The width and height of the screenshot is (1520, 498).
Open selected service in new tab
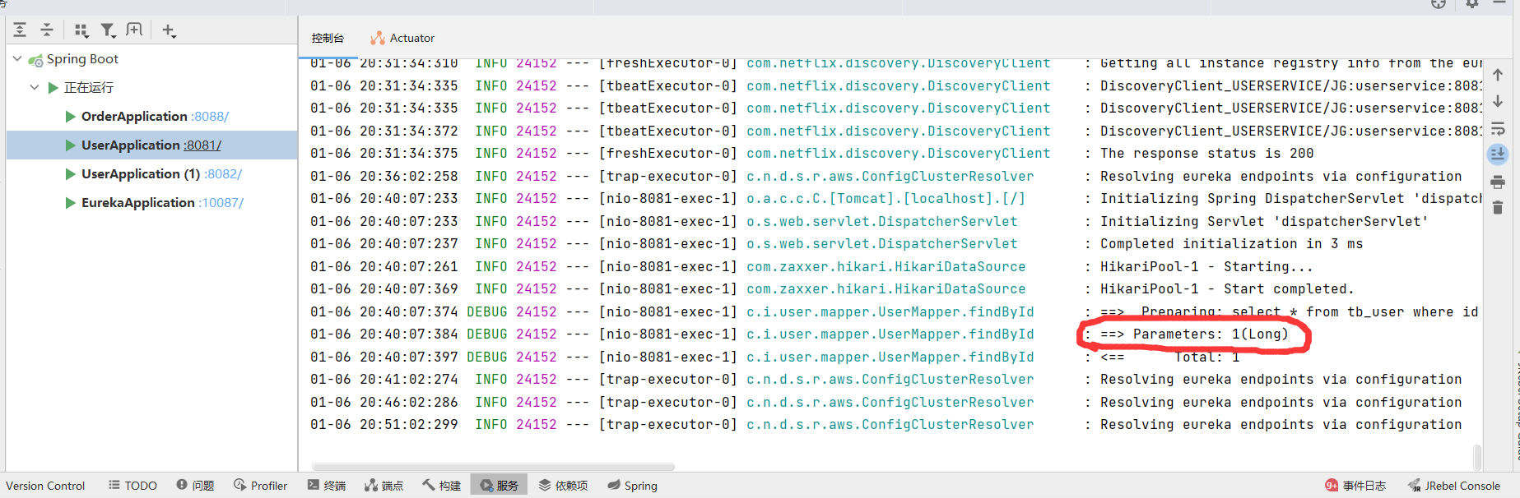coord(134,30)
